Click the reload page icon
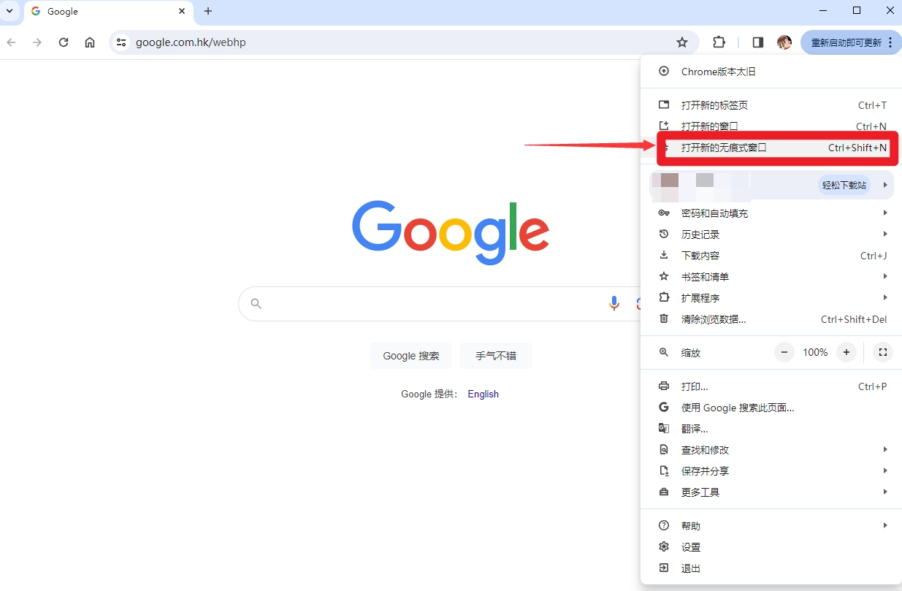Viewport: 902px width, 591px height. click(x=64, y=42)
